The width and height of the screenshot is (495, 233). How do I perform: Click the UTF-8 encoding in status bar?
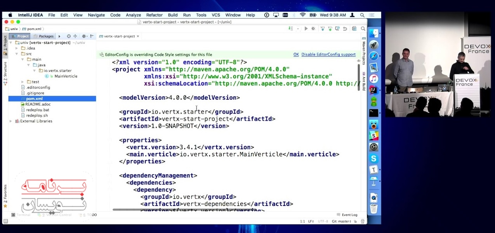point(323,221)
